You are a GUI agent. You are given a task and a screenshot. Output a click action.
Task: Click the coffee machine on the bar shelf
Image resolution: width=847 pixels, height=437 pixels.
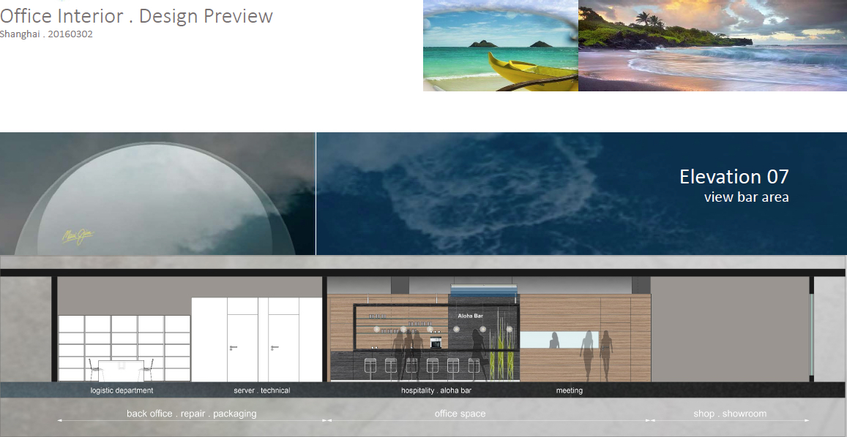(435, 343)
